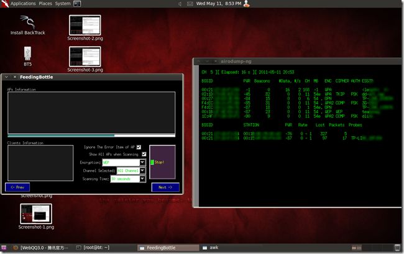This screenshot has width=404, height=254.
Task: Select the BT5 USB drive icon
Action: coord(27,56)
